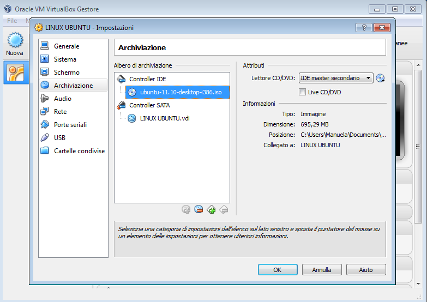
Task: Click the add attachment icon
Action: [x=186, y=209]
